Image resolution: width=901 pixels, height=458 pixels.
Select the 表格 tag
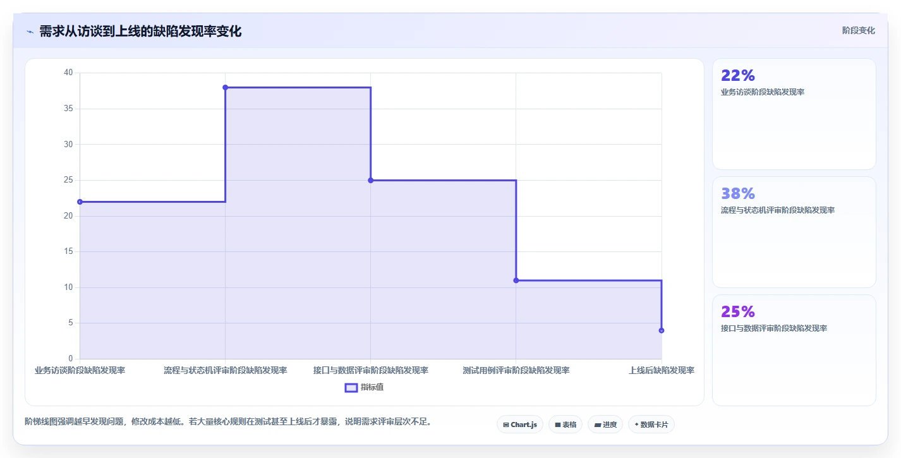tap(565, 425)
